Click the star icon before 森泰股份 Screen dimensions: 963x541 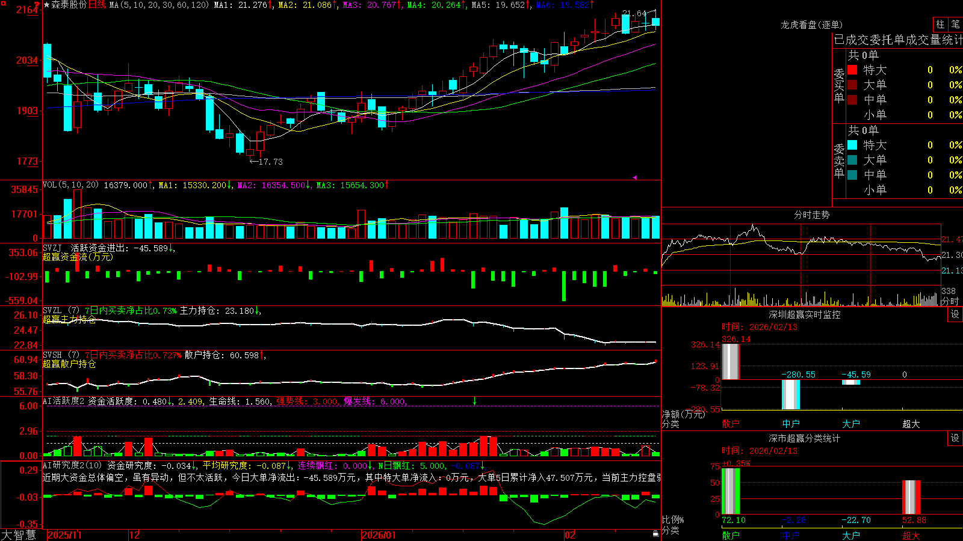46,5
